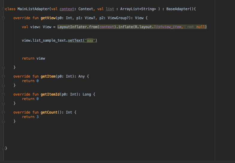Viewport: 235px width, 163px height.
Task: Click return value 0 inside getItem
Action: tap(37, 81)
